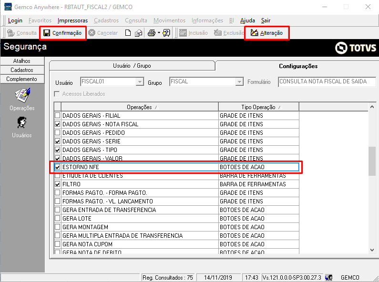
Task: Click the Inclusão toolbar button
Action: pos(194,33)
